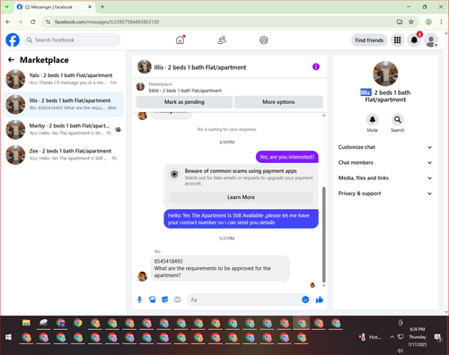
Task: Expand Customize chat section
Action: [385, 147]
